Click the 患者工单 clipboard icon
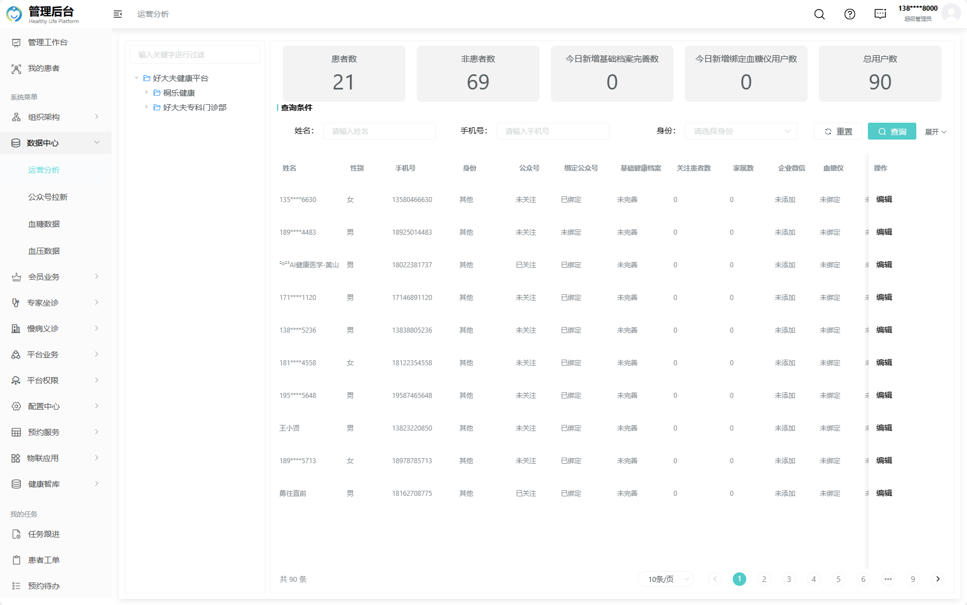 tap(16, 560)
